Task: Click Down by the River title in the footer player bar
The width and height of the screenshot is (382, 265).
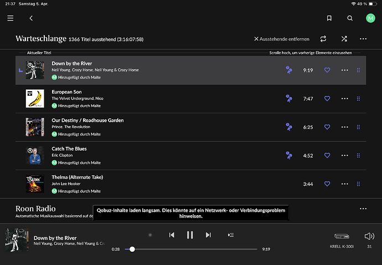Action: (x=55, y=238)
